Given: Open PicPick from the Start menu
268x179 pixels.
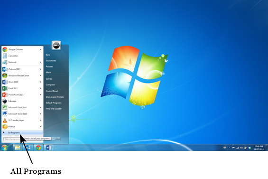Looking at the screenshot, I should 22,127.
